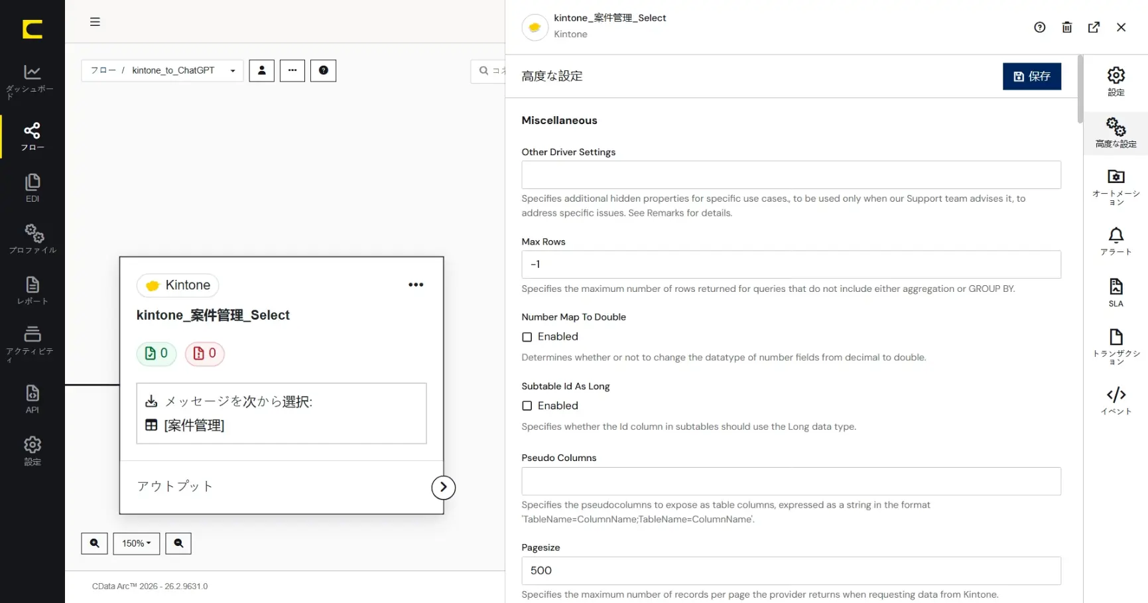This screenshot has height=603, width=1148.
Task: Click the user icon button in flow toolbar
Action: [261, 70]
